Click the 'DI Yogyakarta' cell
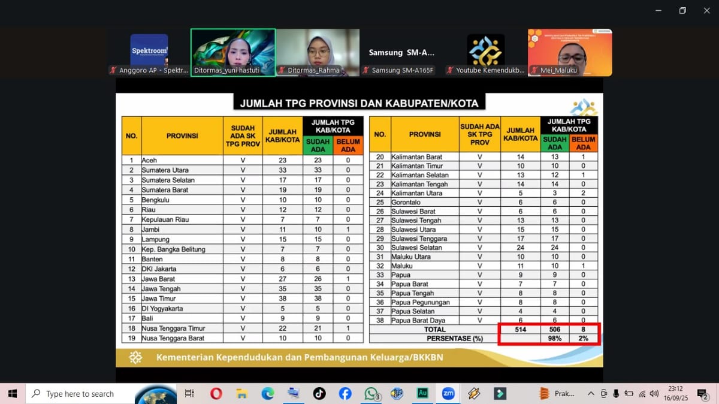The height and width of the screenshot is (404, 719). [x=182, y=309]
